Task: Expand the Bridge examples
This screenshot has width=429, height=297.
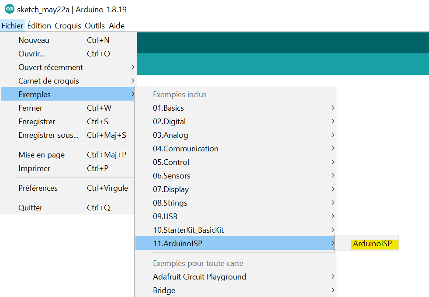Action: (235, 290)
